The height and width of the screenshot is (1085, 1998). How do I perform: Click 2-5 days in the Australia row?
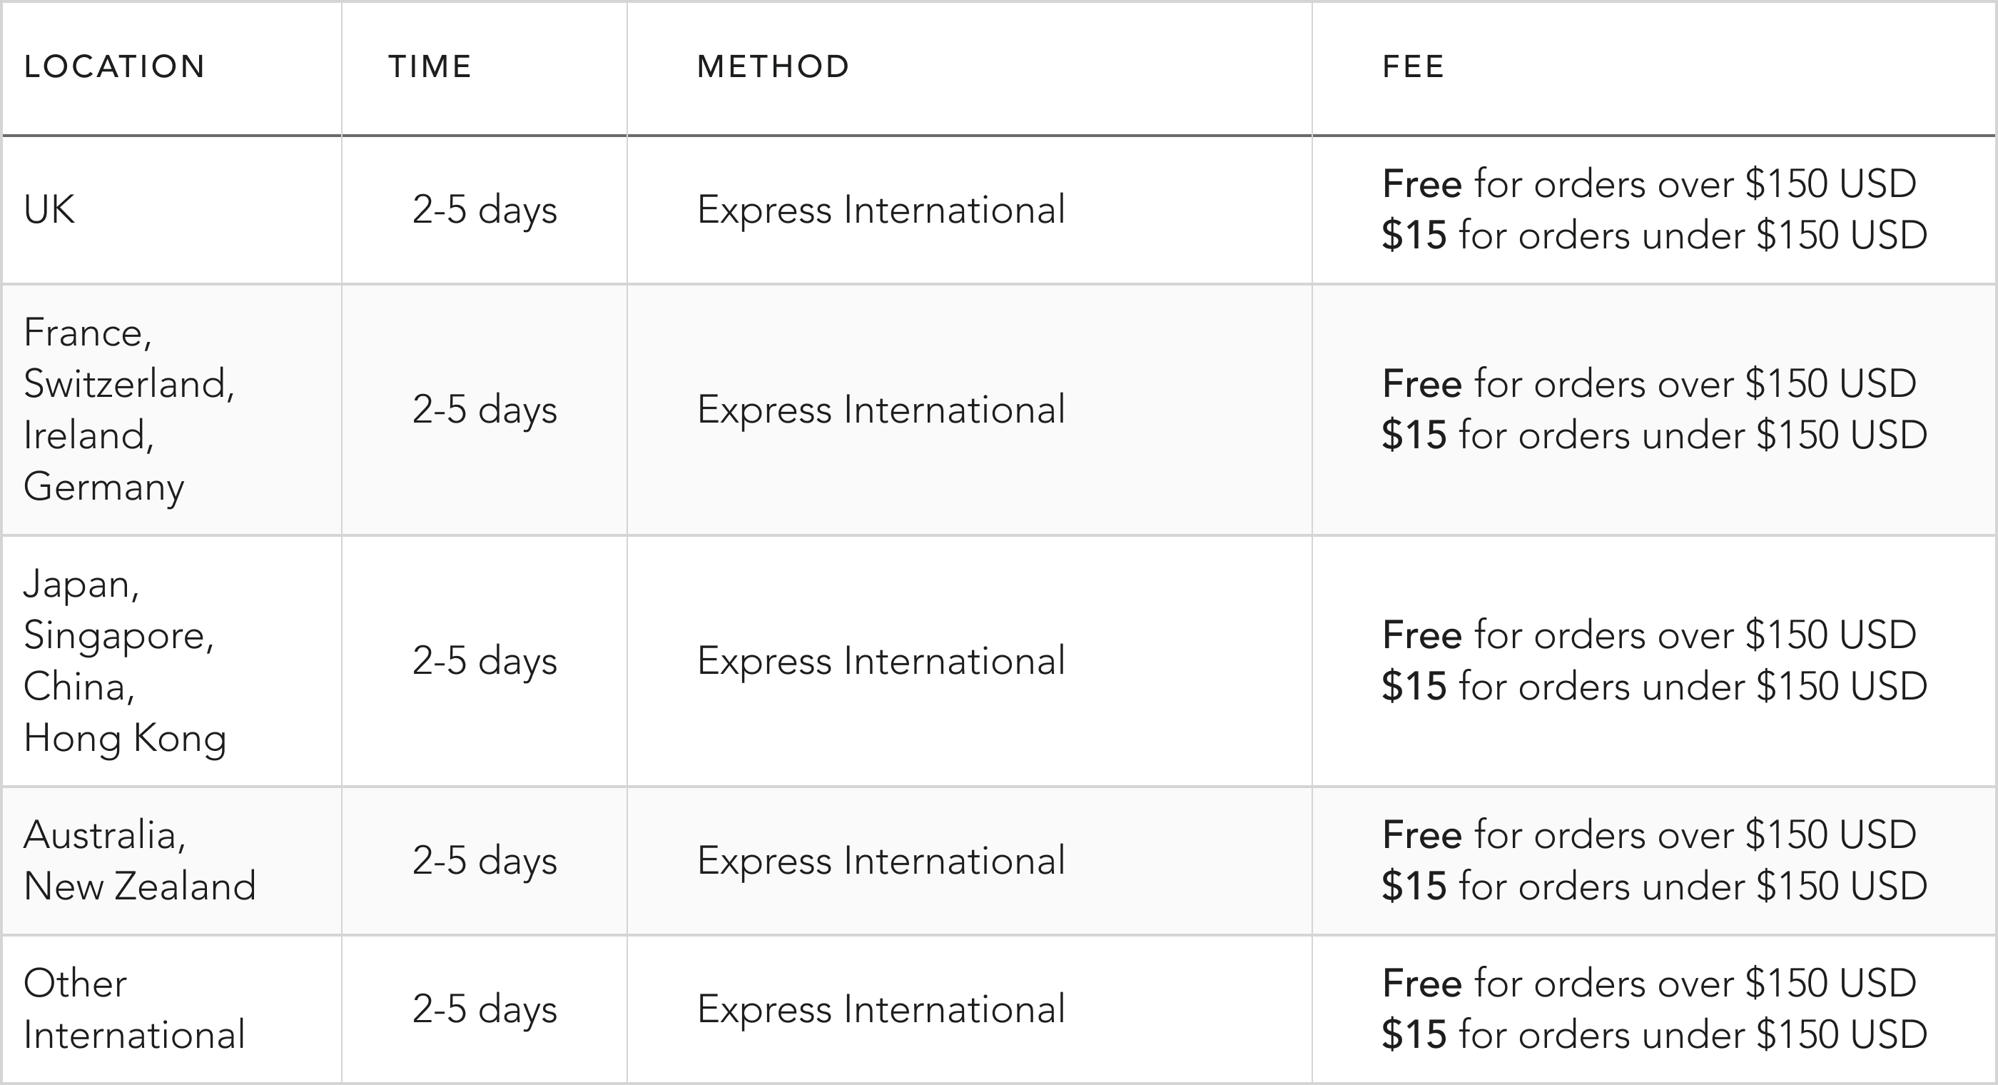(485, 861)
